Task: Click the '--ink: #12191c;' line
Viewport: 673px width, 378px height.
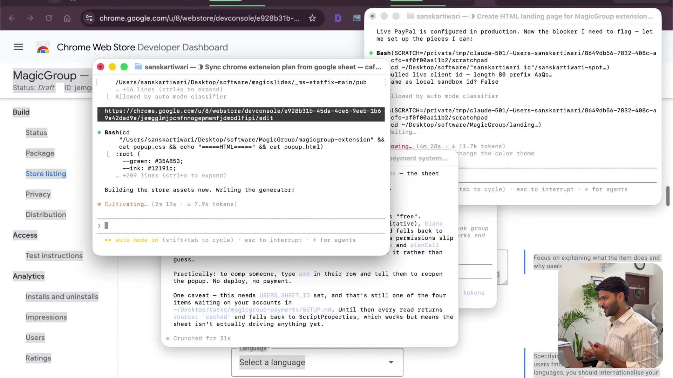Action: (x=149, y=168)
